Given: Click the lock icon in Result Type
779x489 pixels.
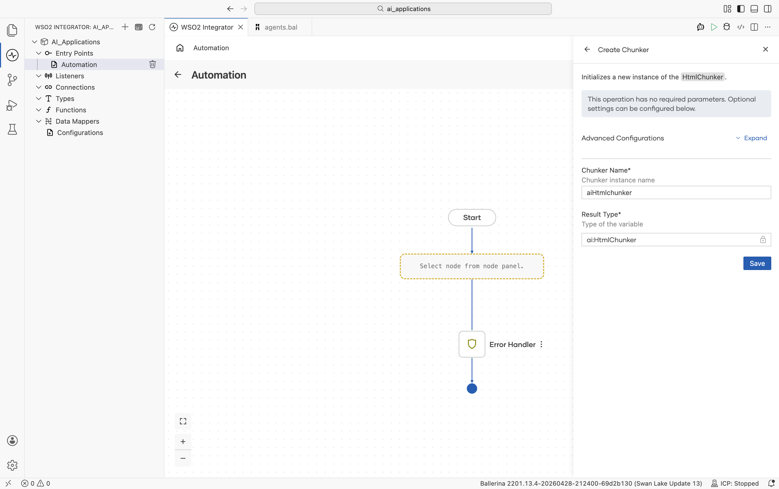Looking at the screenshot, I should pyautogui.click(x=763, y=240).
